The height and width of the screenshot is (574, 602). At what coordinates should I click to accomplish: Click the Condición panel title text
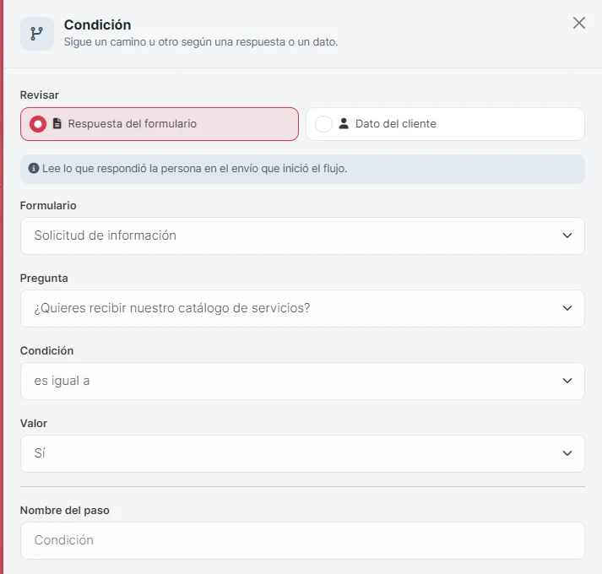97,24
